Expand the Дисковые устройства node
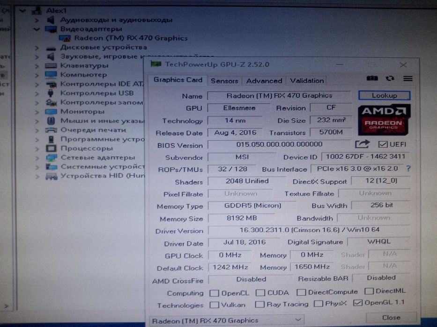Image resolution: width=437 pixels, height=327 pixels. point(37,48)
